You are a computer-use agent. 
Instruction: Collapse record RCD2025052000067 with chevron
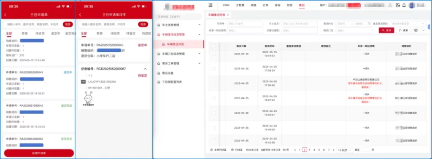pos(146,69)
